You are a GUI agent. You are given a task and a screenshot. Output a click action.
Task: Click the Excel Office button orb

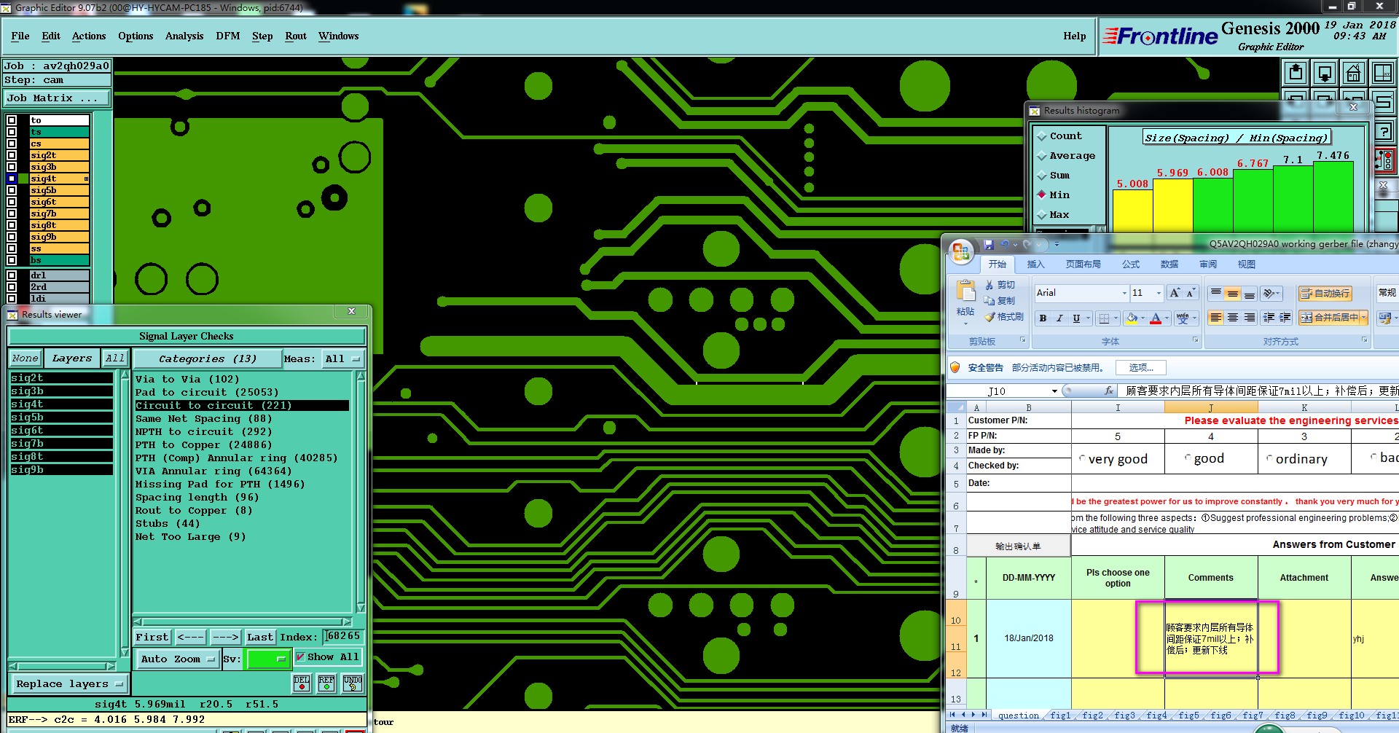point(961,252)
